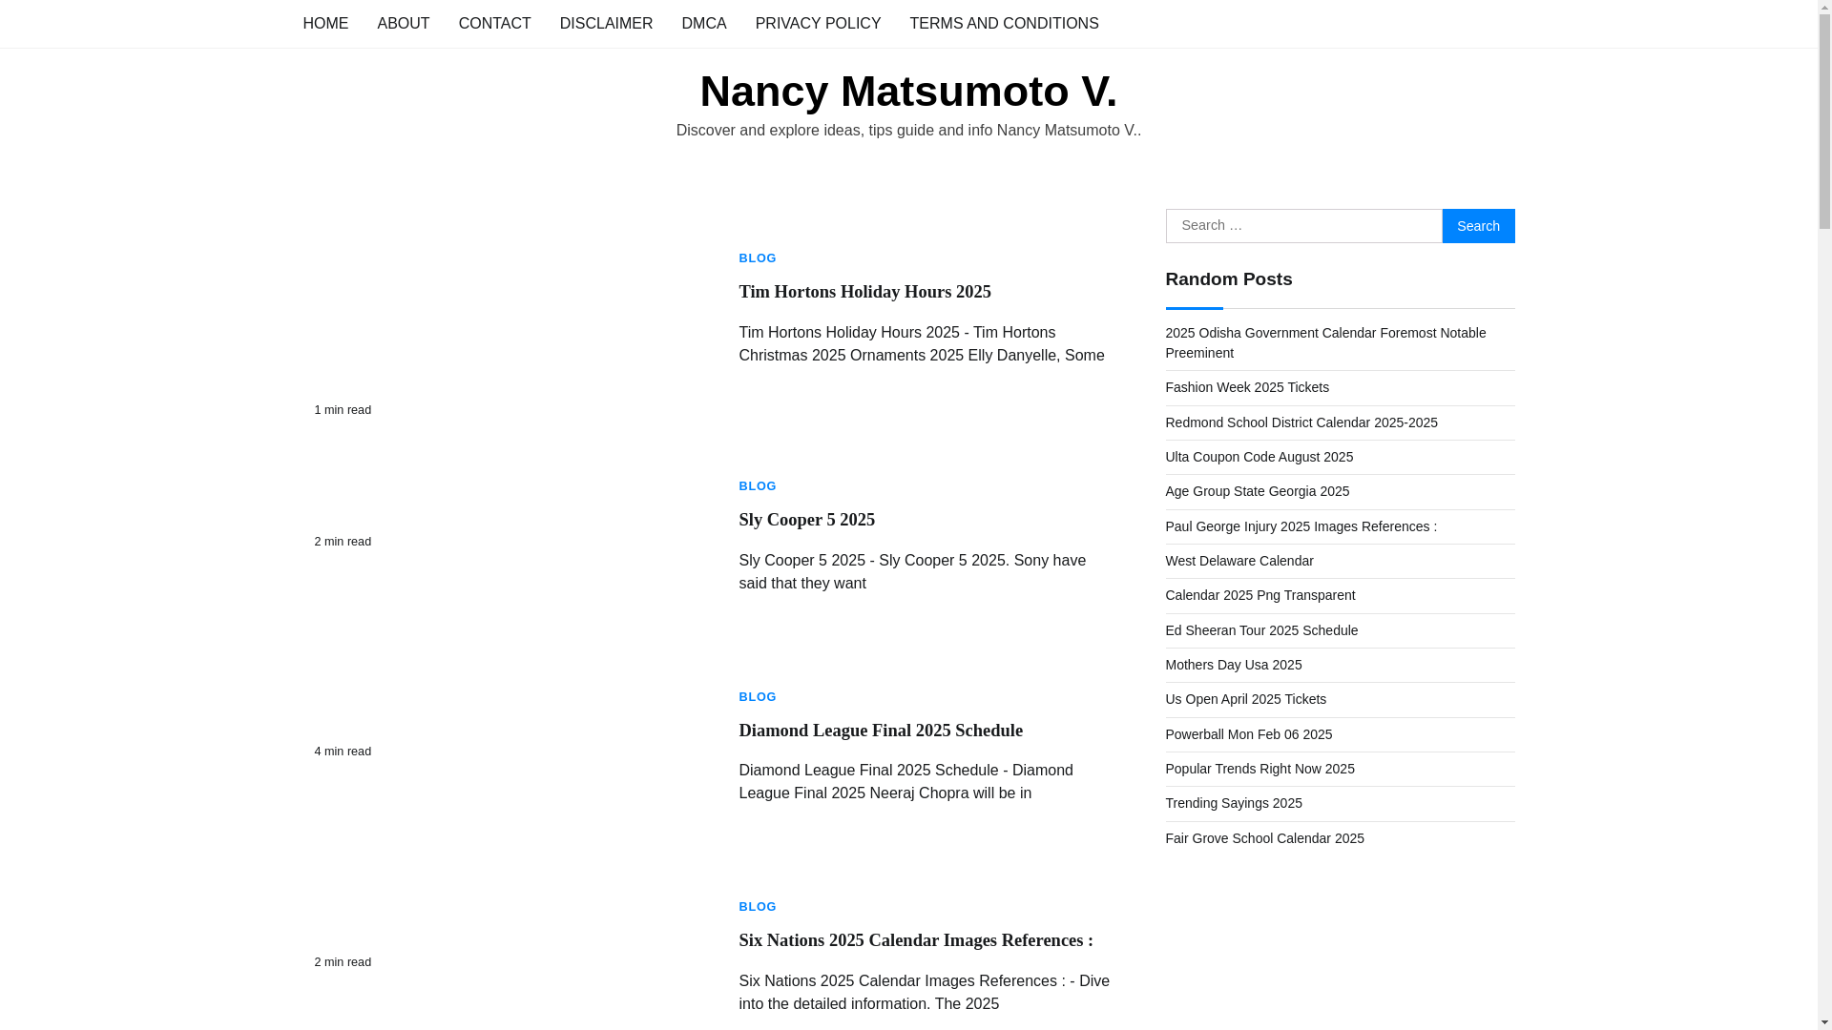Click the '4 min read' label
1832x1030 pixels.
(x=343, y=752)
